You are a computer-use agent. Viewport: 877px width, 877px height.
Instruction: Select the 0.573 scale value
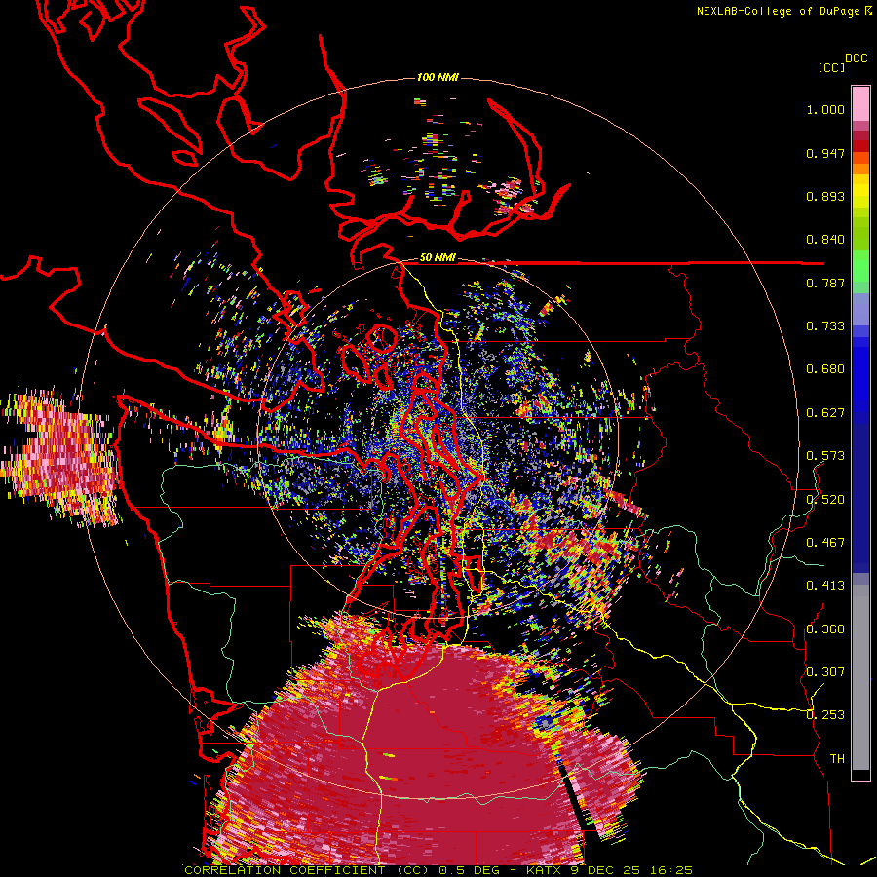(x=825, y=456)
